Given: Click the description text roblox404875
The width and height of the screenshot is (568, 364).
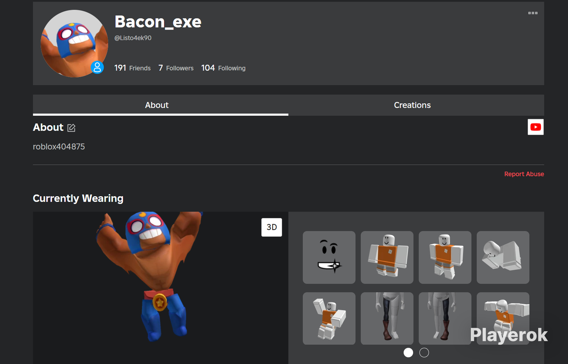Looking at the screenshot, I should [59, 147].
